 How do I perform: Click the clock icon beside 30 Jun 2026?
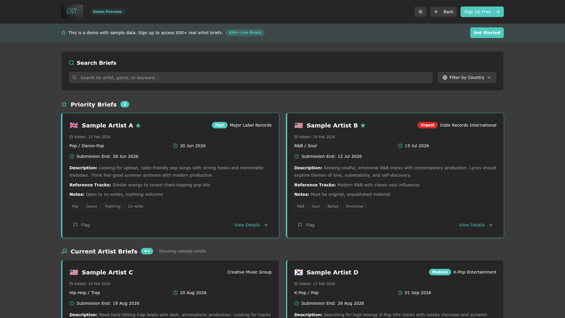[175, 146]
